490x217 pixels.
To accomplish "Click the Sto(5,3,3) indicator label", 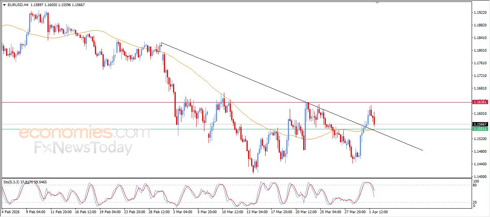I will [12, 183].
